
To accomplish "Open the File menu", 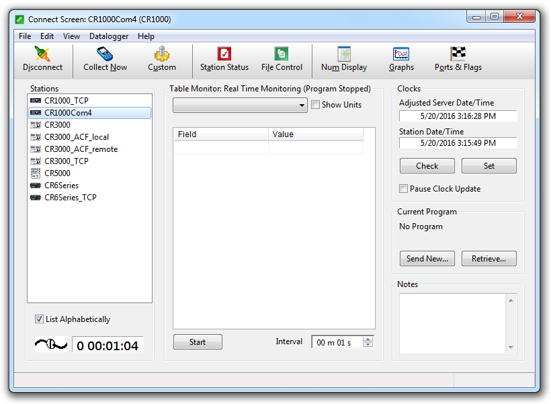I will pos(25,36).
